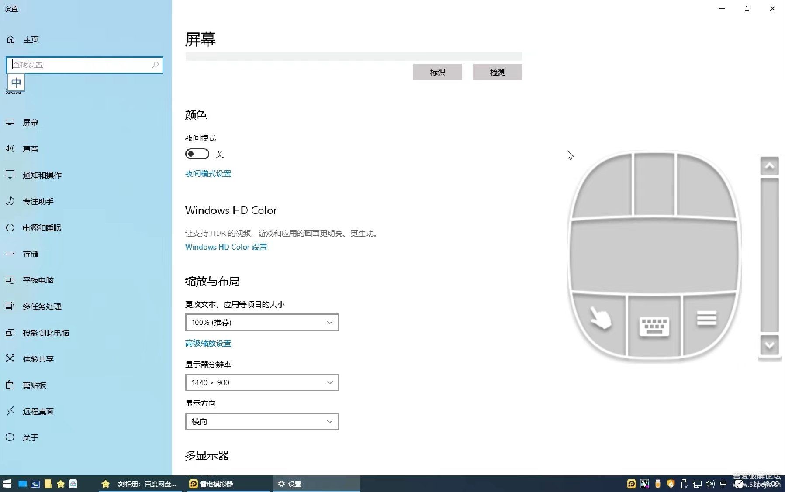Click the Find a setting search box
Viewport: 785px width, 492px height.
[x=81, y=65]
